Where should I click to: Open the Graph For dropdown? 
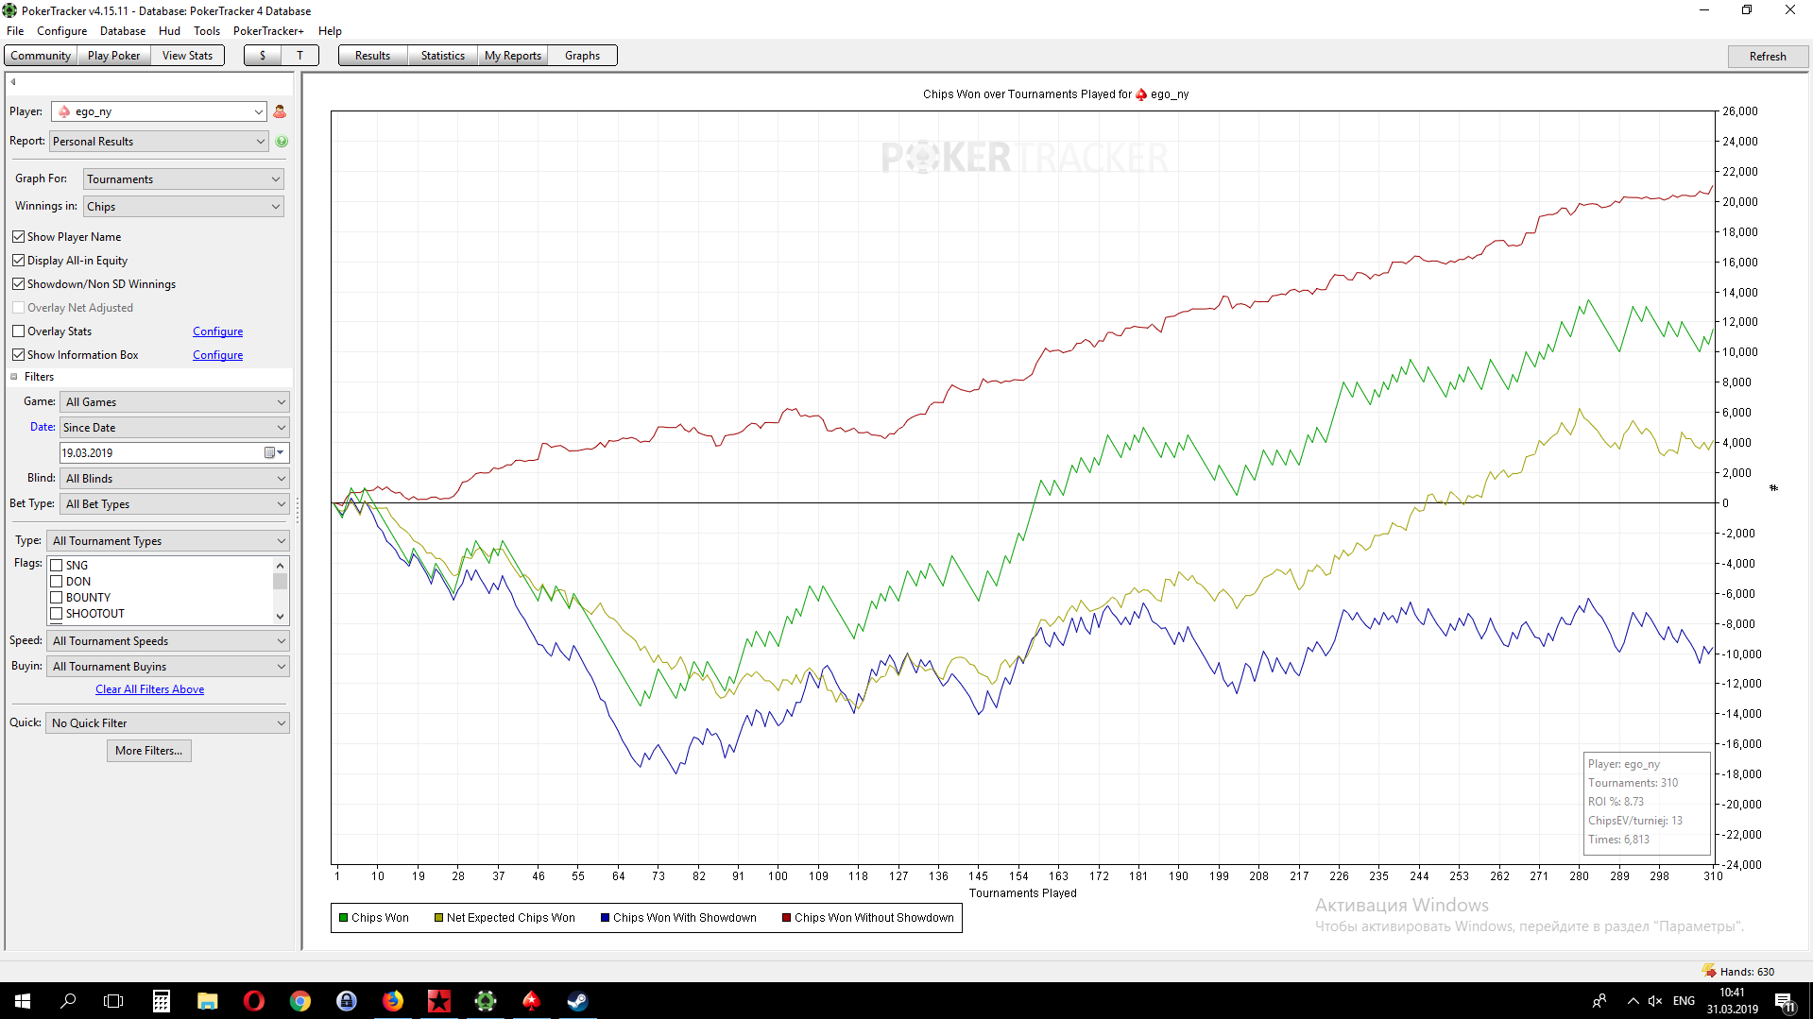point(183,179)
